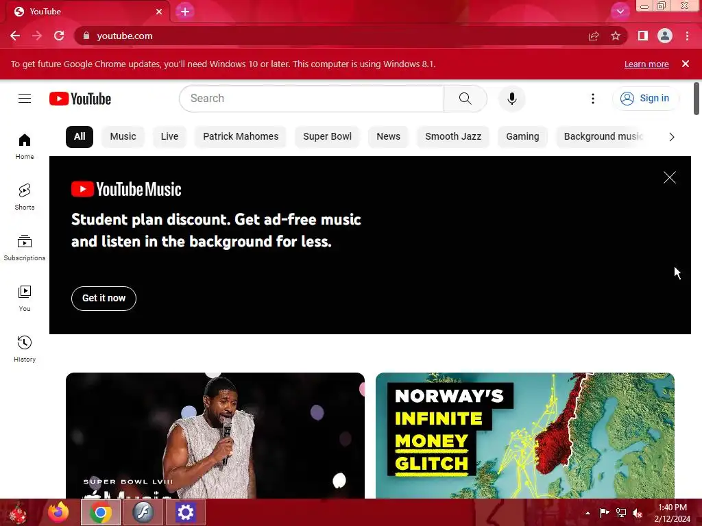Open the You section in sidebar

[25, 299]
